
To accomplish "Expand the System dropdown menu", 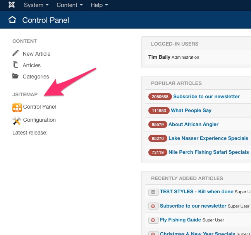I will [x=36, y=5].
